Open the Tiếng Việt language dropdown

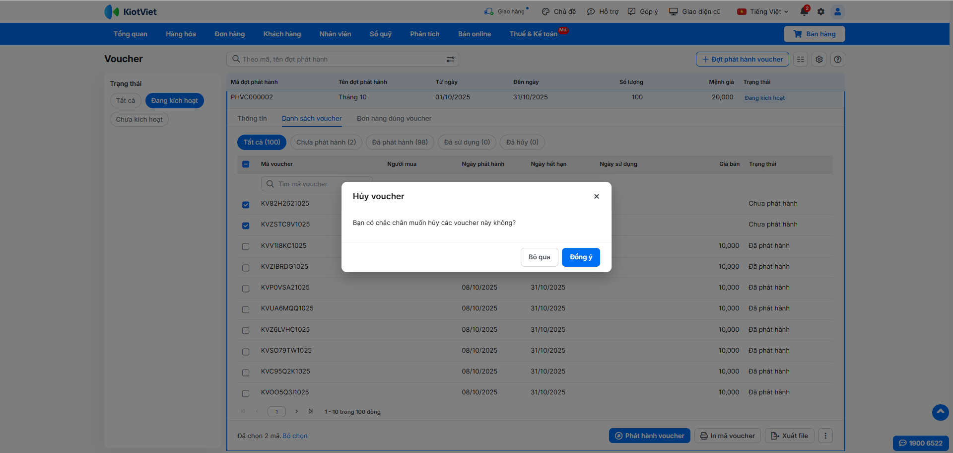[763, 11]
